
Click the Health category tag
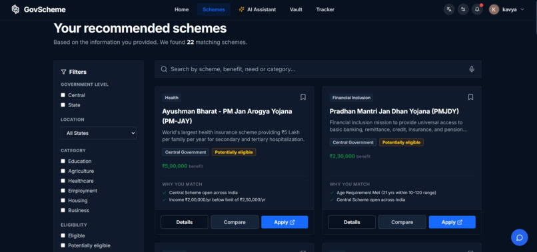[x=172, y=98]
